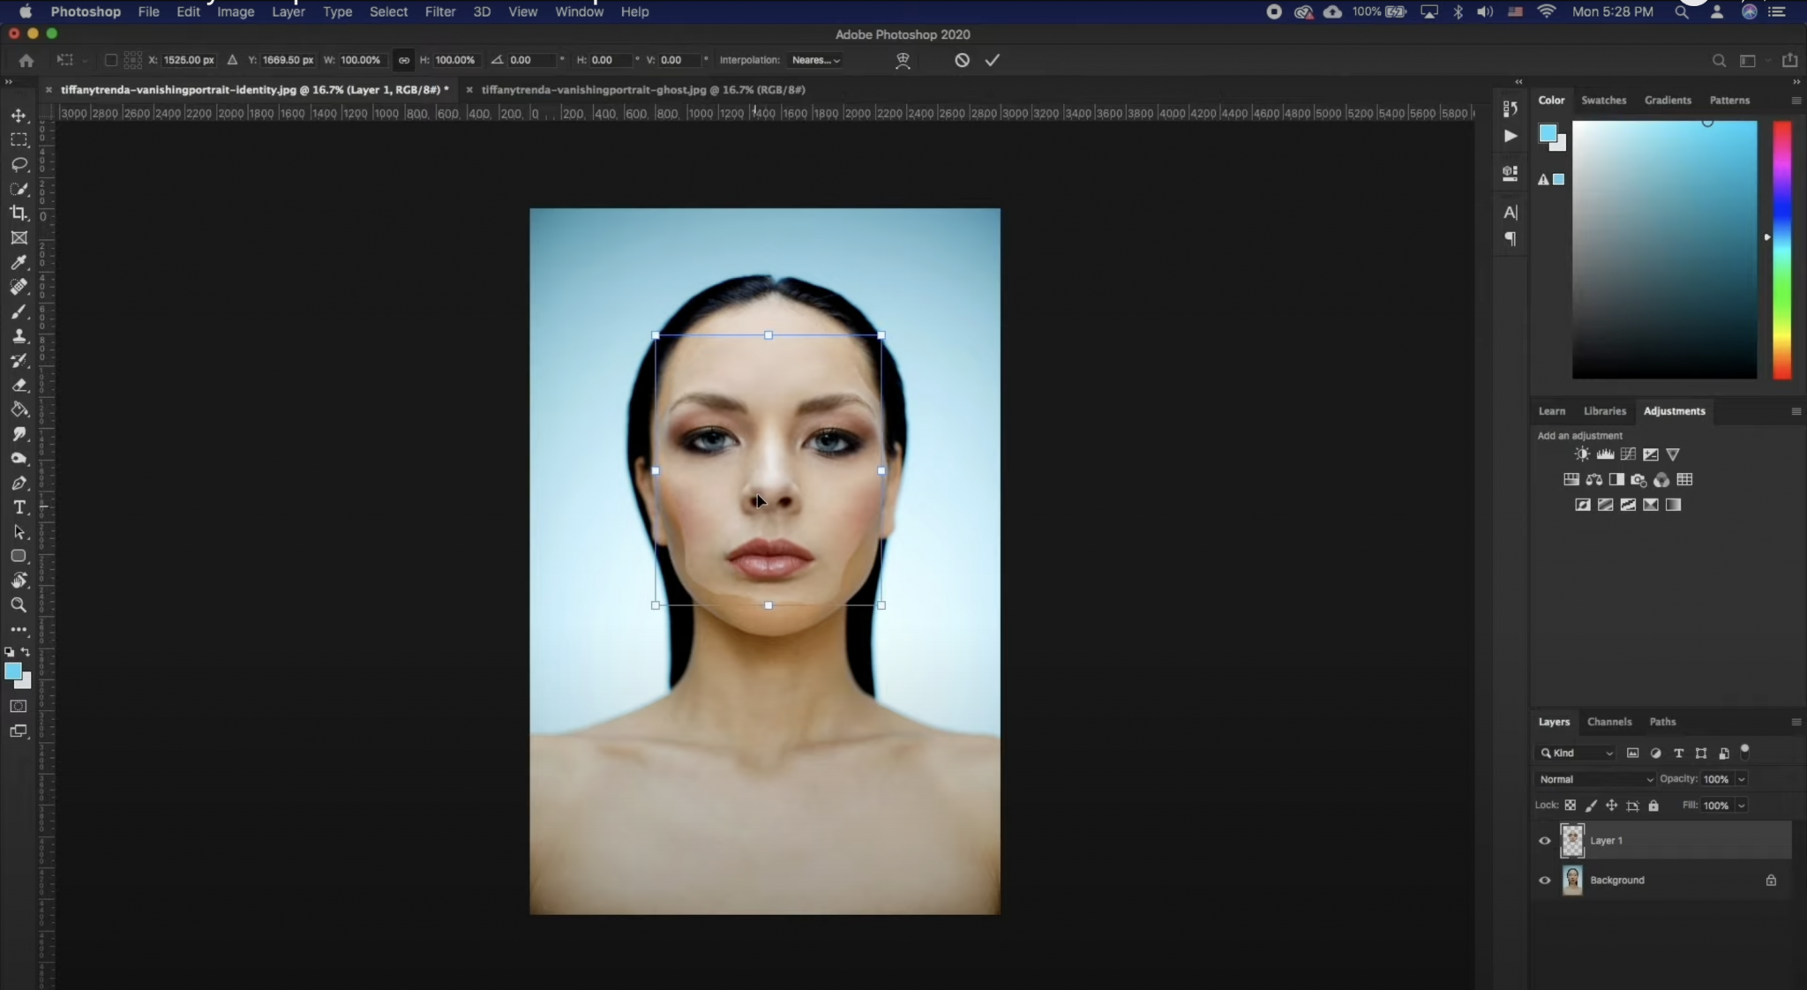Screen dimensions: 1807x990
Task: Select the Zoom tool
Action: click(19, 605)
